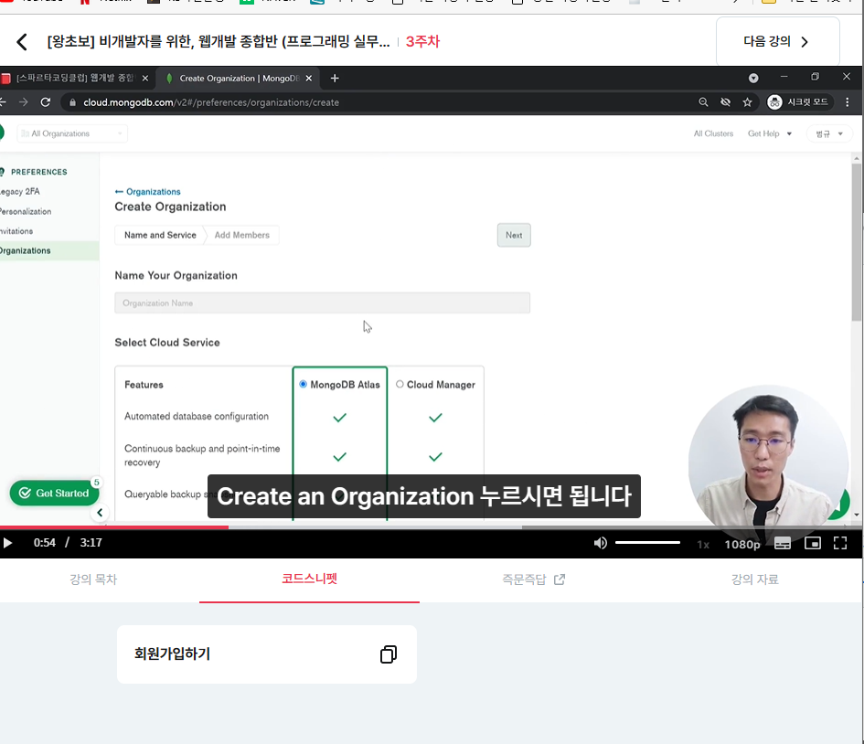Open Personalization preferences
Screen dimensions: 864x744
coord(26,211)
